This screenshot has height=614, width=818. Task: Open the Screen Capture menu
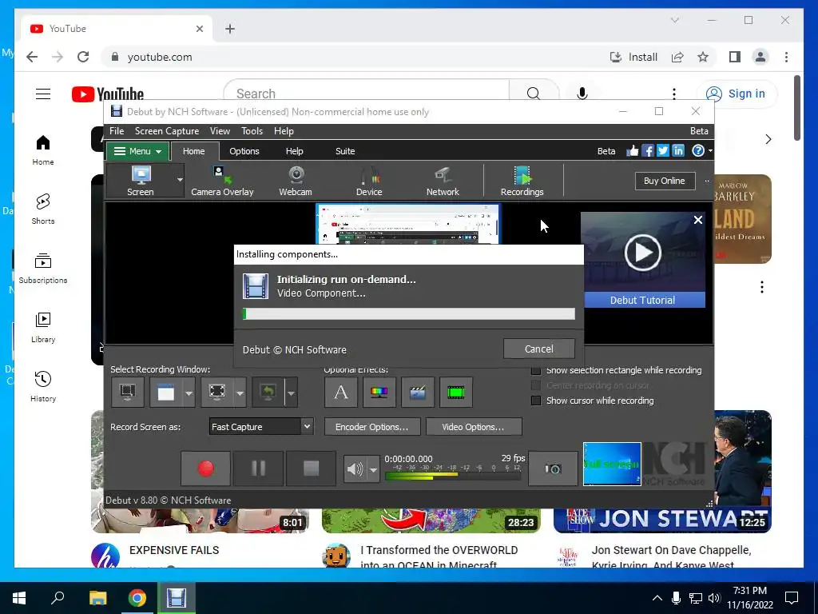(x=167, y=131)
